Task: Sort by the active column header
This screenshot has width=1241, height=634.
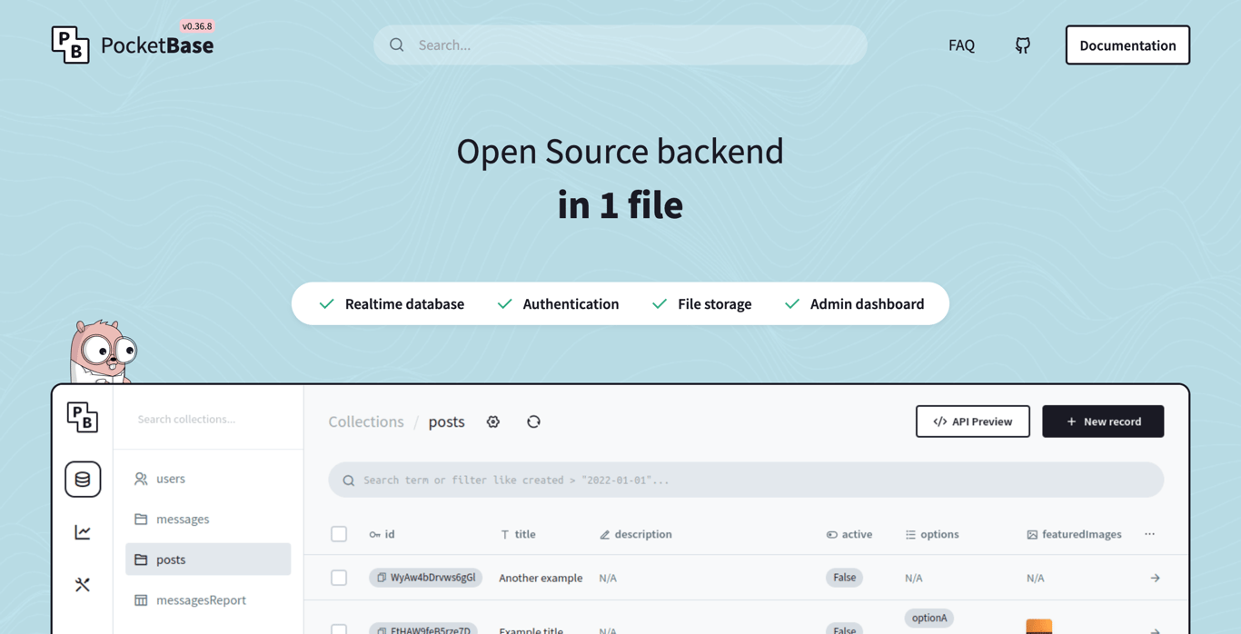Action: (x=849, y=534)
